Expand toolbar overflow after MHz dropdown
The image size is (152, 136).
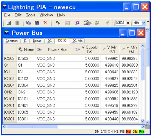148,21
